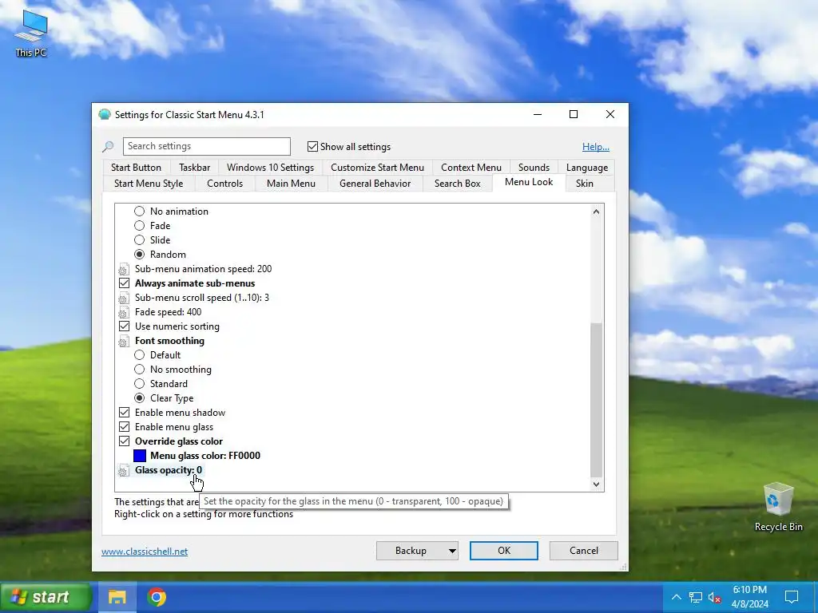Click gear icon beside Sub-menu scroll speed

(x=124, y=299)
